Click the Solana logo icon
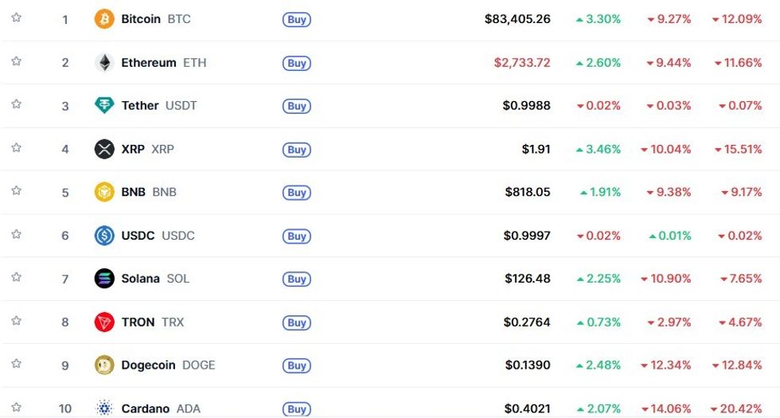The height and width of the screenshot is (418, 780). coord(104,279)
